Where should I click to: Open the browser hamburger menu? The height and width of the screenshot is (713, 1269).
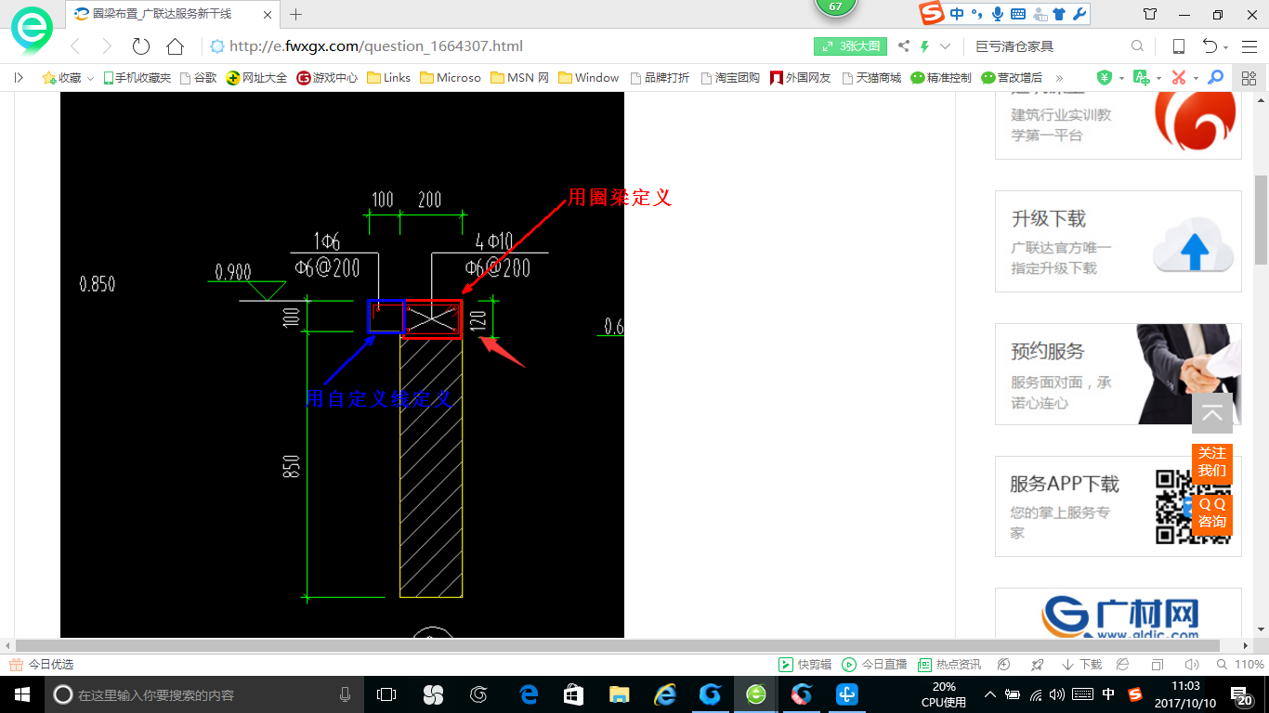point(1249,46)
